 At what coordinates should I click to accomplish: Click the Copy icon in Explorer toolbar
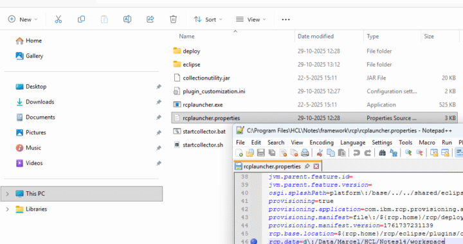click(x=81, y=19)
